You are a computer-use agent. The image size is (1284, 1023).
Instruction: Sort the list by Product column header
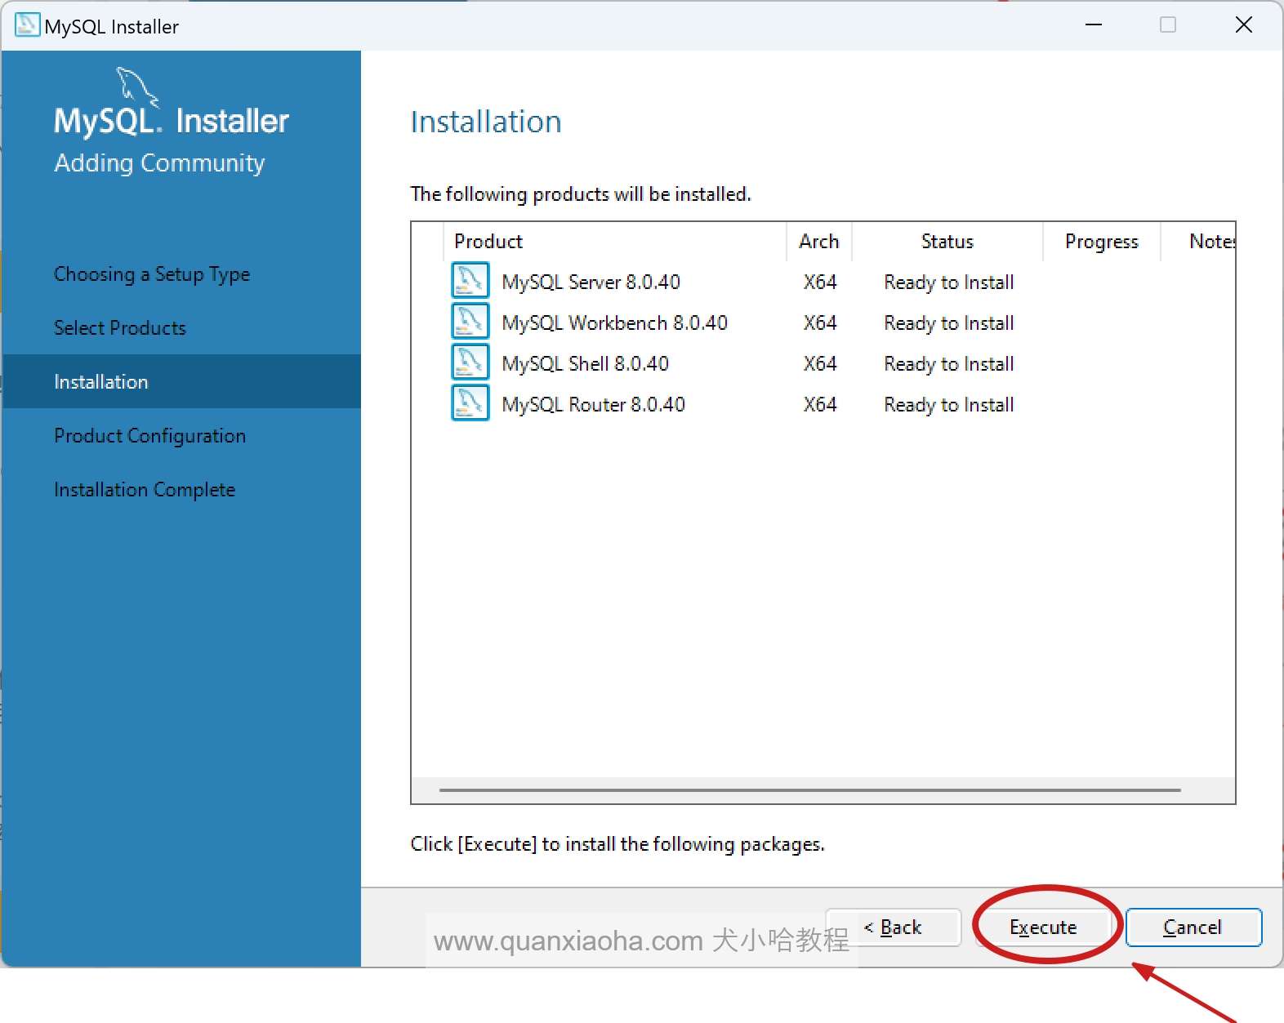coord(614,242)
